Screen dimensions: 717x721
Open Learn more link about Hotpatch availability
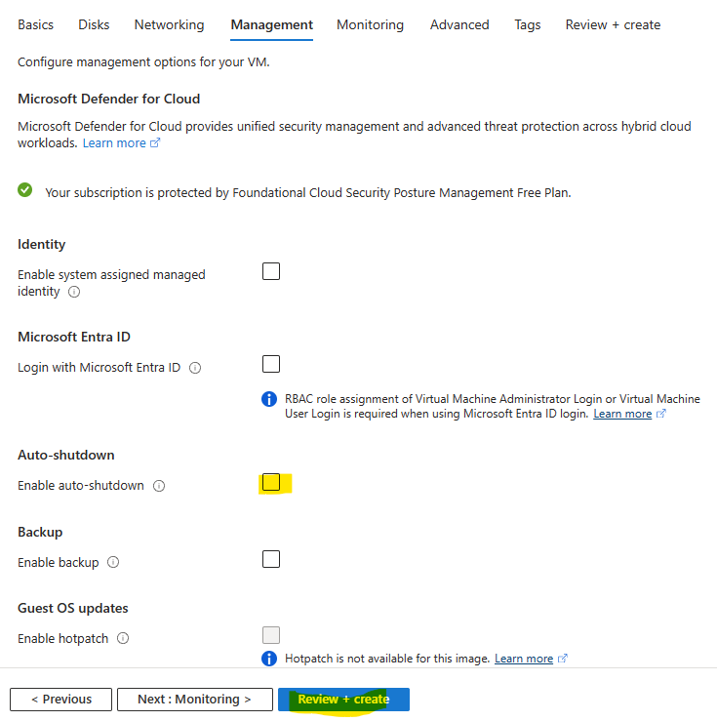coord(524,659)
